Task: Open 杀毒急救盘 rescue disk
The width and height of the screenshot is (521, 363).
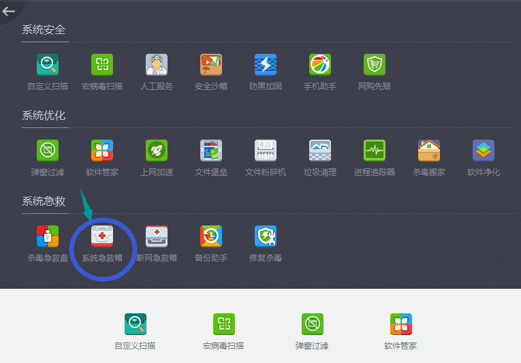Action: pyautogui.click(x=48, y=236)
